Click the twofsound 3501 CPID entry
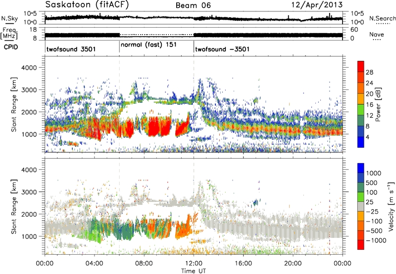This screenshot has height=274, width=396. (71, 49)
